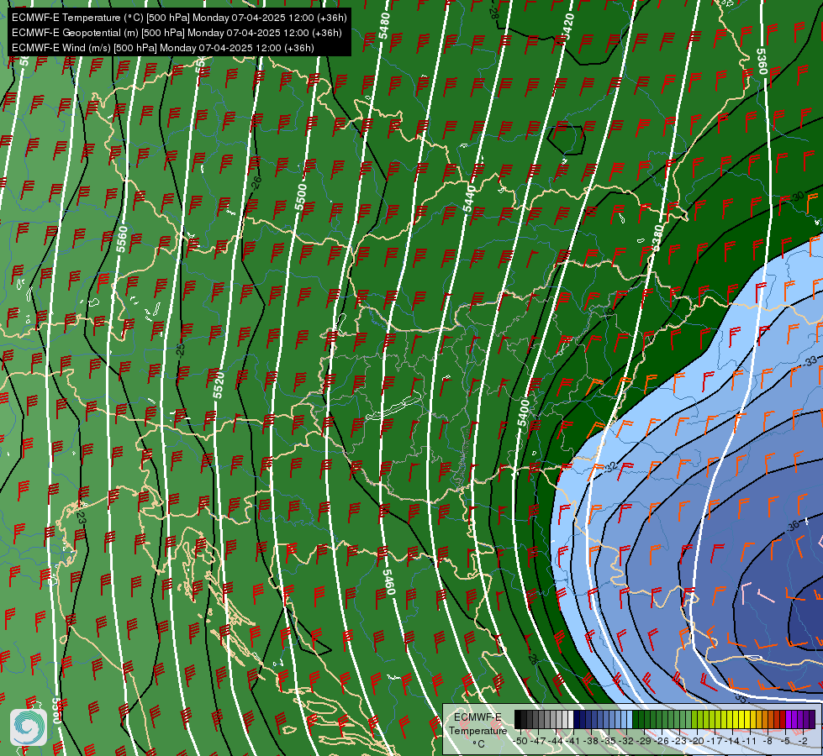Click the 5480 geopotential contour label

pyautogui.click(x=384, y=25)
